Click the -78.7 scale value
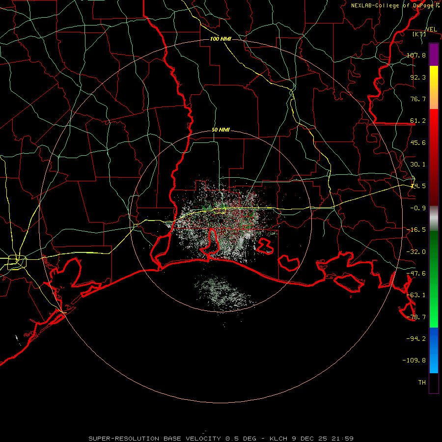This screenshot has width=442, height=442. click(x=416, y=317)
